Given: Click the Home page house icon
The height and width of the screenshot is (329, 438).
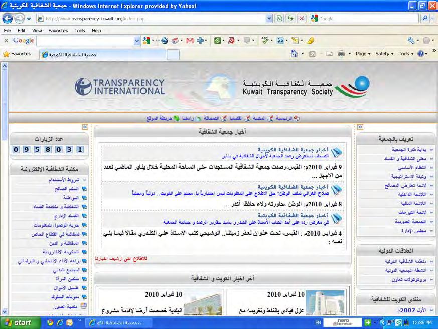Looking at the screenshot, I should coord(294,54).
